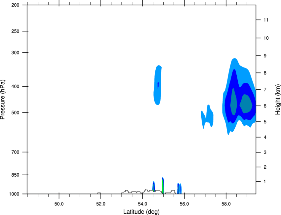Click the tall narrow light-blue contour near 400 hPa
This screenshot has width=281, height=215.
157,86
